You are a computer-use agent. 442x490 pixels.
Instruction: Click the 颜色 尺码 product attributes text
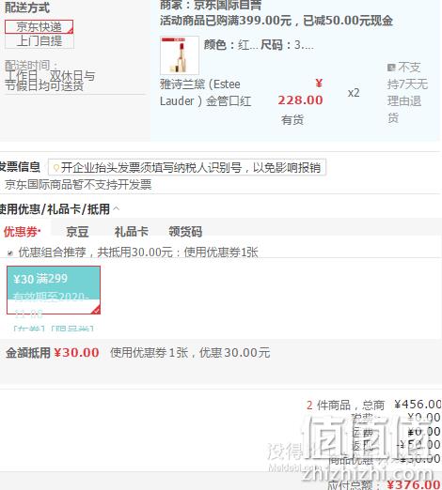pos(259,45)
